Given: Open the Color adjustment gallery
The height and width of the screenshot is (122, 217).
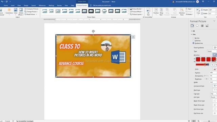Looking at the screenshot, I should pos(16,11).
